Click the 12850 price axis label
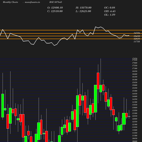The image size is (142, 142). [135, 116]
